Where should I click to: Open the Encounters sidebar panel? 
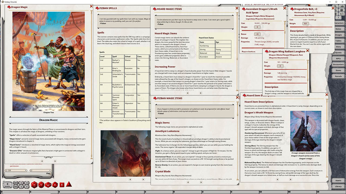point(338,64)
